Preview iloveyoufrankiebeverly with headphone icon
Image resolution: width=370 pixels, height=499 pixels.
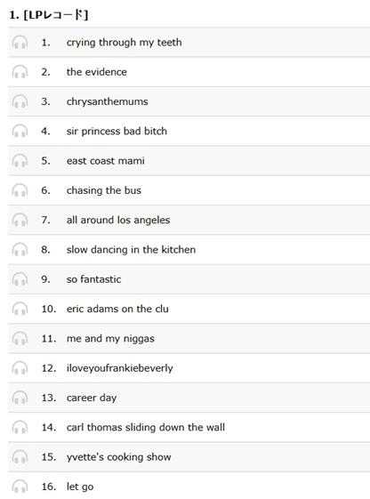pos(20,368)
